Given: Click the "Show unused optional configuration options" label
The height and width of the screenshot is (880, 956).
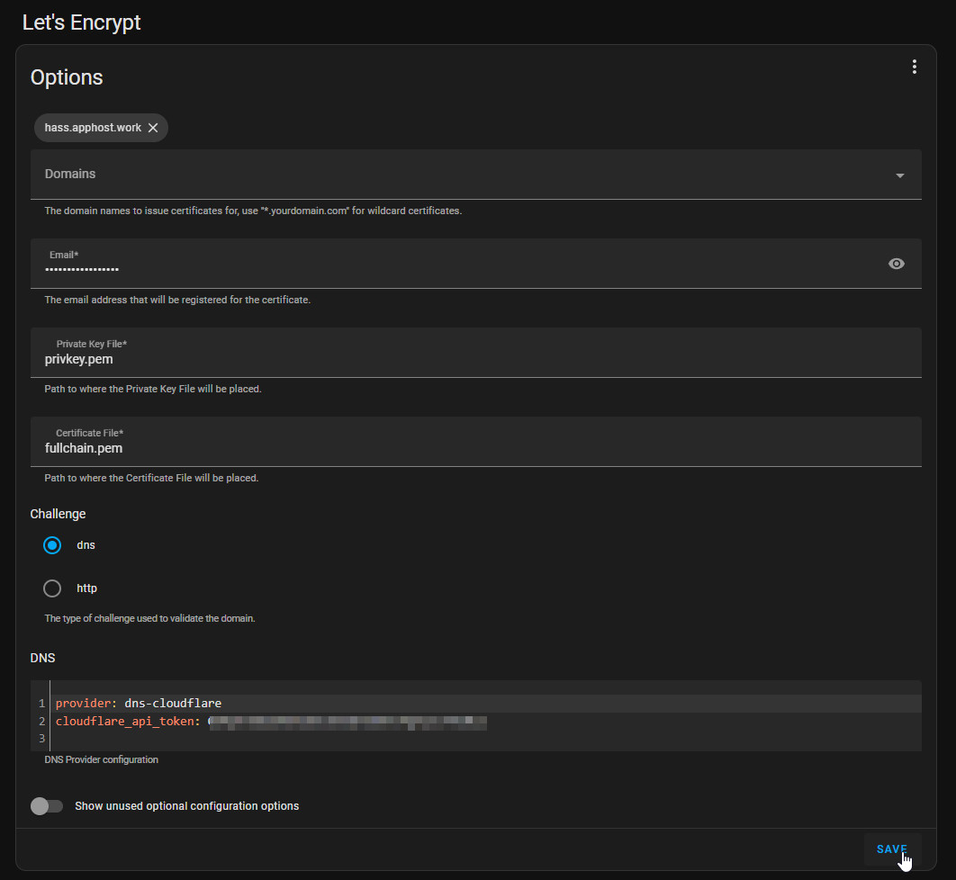Looking at the screenshot, I should (186, 806).
